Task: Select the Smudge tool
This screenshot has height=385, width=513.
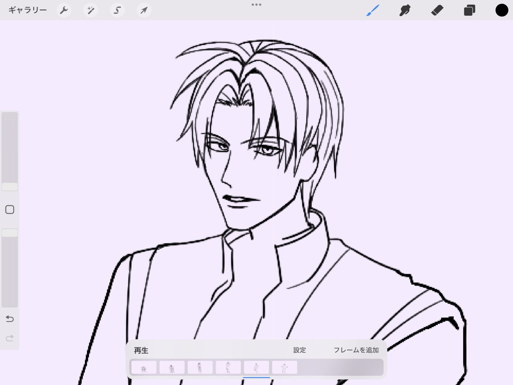Action: click(405, 10)
